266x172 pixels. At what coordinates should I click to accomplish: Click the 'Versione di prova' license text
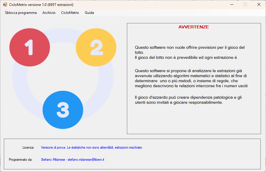(91, 147)
